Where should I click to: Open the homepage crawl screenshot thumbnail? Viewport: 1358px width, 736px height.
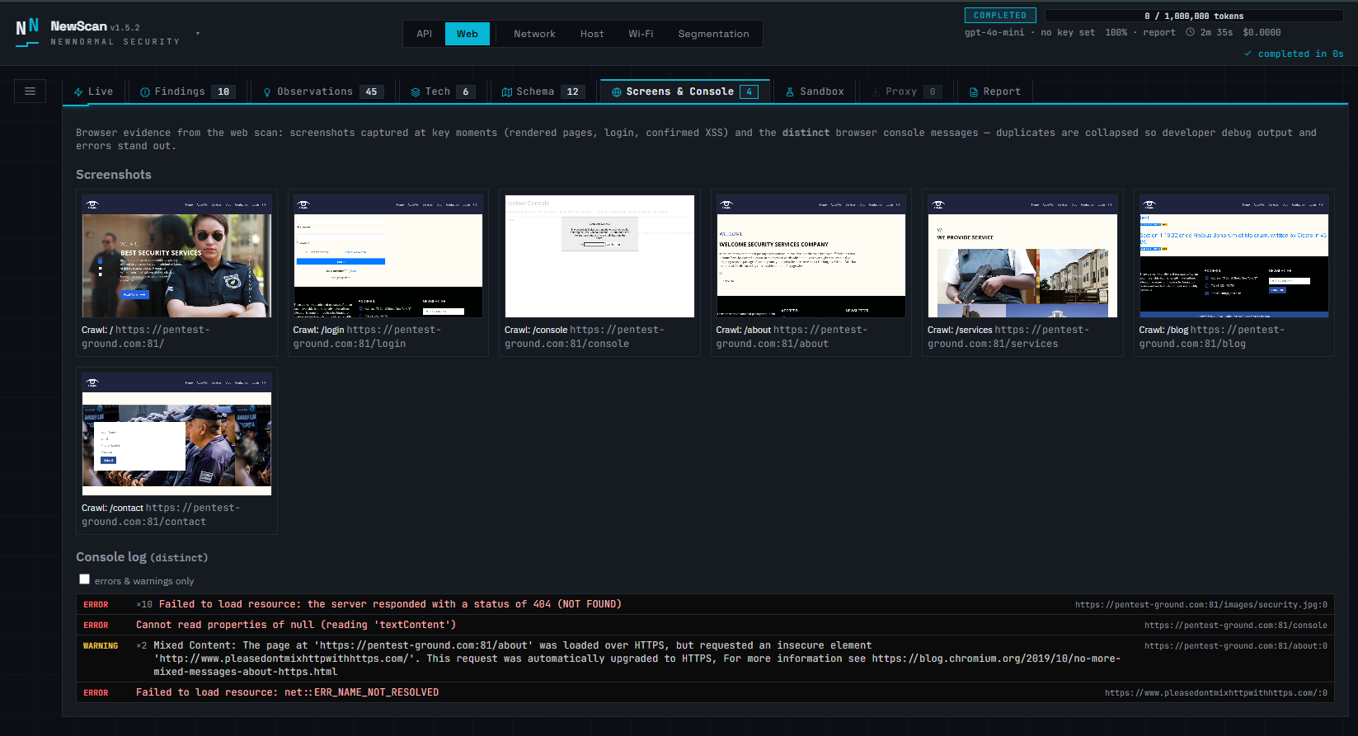(176, 256)
